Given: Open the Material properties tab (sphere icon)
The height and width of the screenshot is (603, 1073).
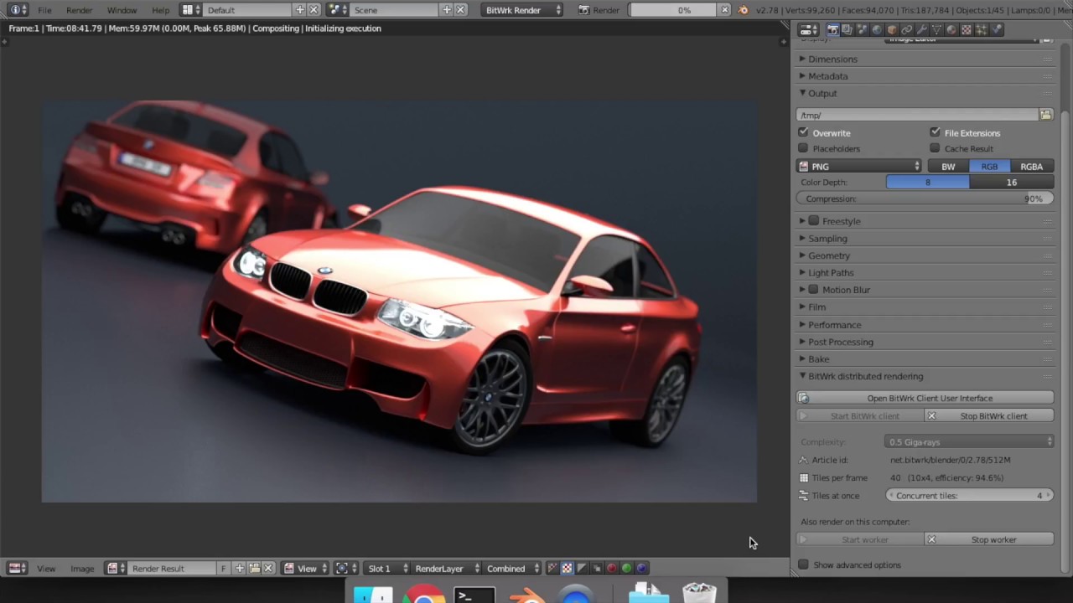Looking at the screenshot, I should tap(951, 29).
